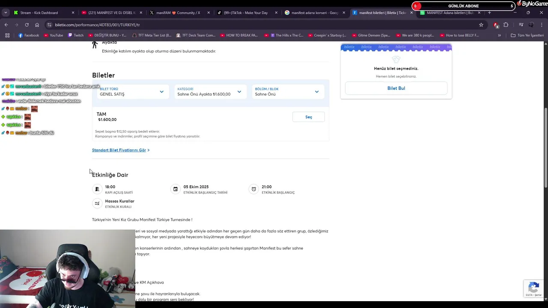Show more bookmarks with the double chevron
The width and height of the screenshot is (548, 308).
499,35
